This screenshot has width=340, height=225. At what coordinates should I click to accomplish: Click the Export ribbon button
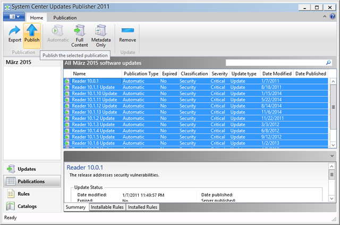[x=15, y=35]
